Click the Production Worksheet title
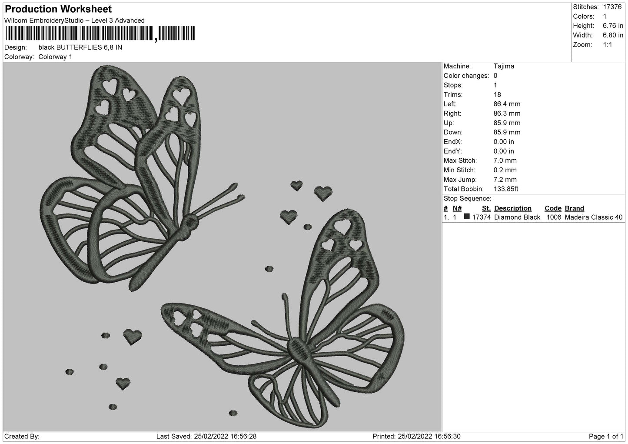This screenshot has width=628, height=444. [58, 9]
